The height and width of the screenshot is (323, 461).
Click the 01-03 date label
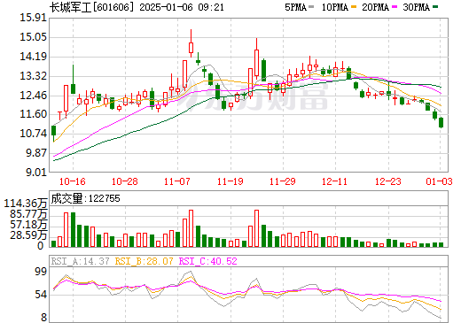click(x=439, y=181)
